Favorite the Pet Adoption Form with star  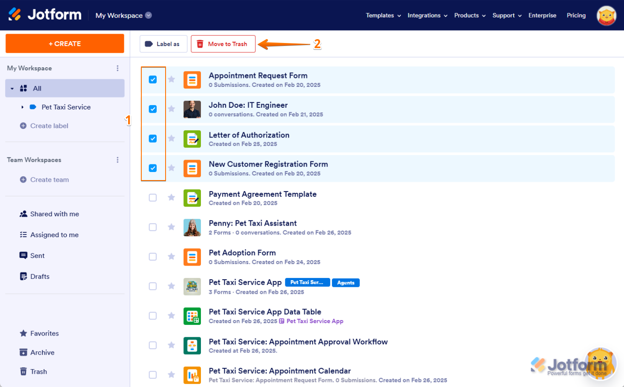(x=172, y=257)
